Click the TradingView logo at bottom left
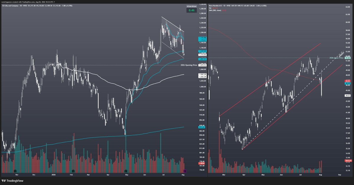Screen dimensions: 354x185 click(12, 181)
